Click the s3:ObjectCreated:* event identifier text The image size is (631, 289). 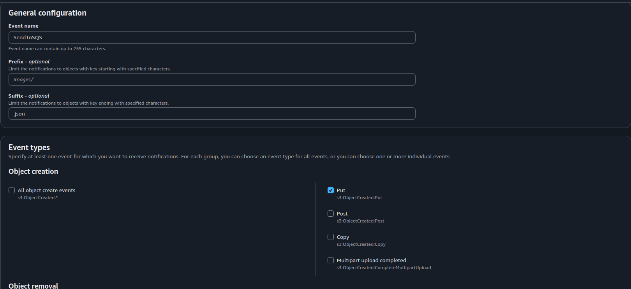click(x=37, y=198)
